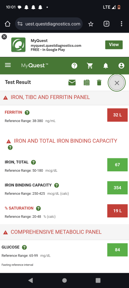Show info for FERRITIN test
The image size is (129, 288).
coord(27,113)
